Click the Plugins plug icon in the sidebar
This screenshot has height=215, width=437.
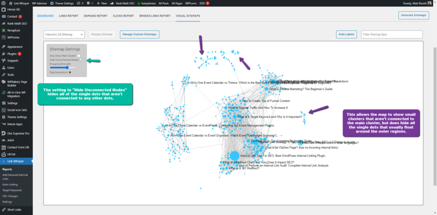(3, 54)
